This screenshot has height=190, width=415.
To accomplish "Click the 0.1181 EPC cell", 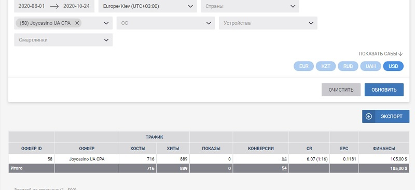I will pyautogui.click(x=344, y=159).
